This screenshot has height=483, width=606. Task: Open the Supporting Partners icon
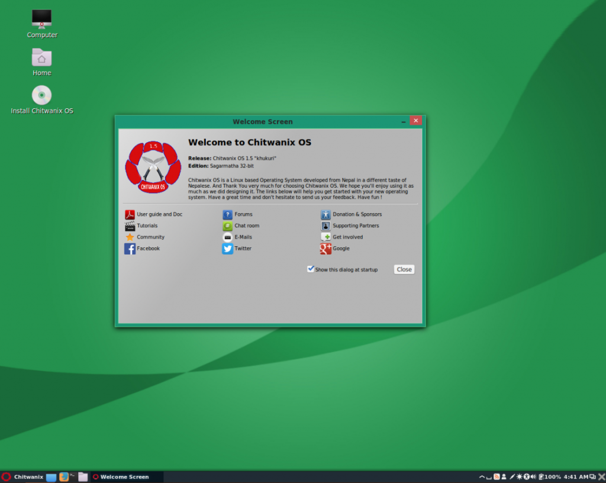pos(326,226)
